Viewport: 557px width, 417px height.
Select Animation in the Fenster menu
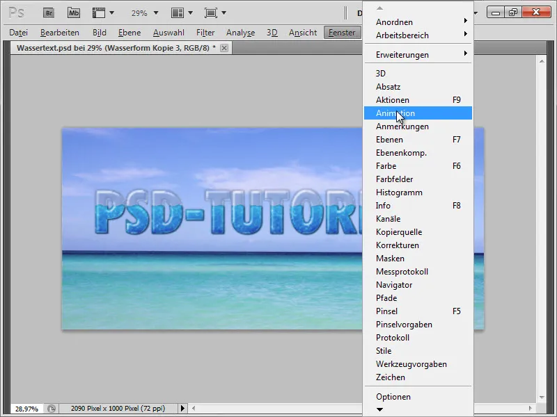[418, 113]
